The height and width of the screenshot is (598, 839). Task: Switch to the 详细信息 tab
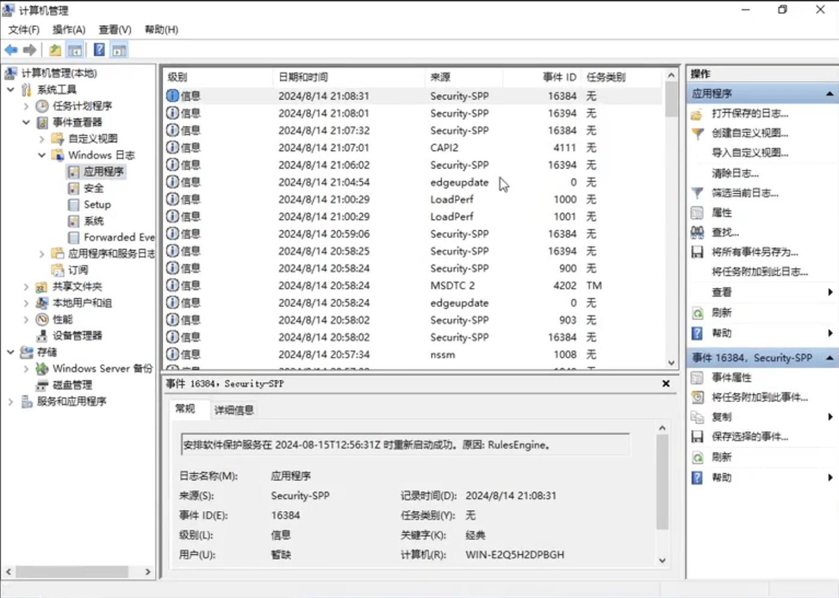pos(234,410)
